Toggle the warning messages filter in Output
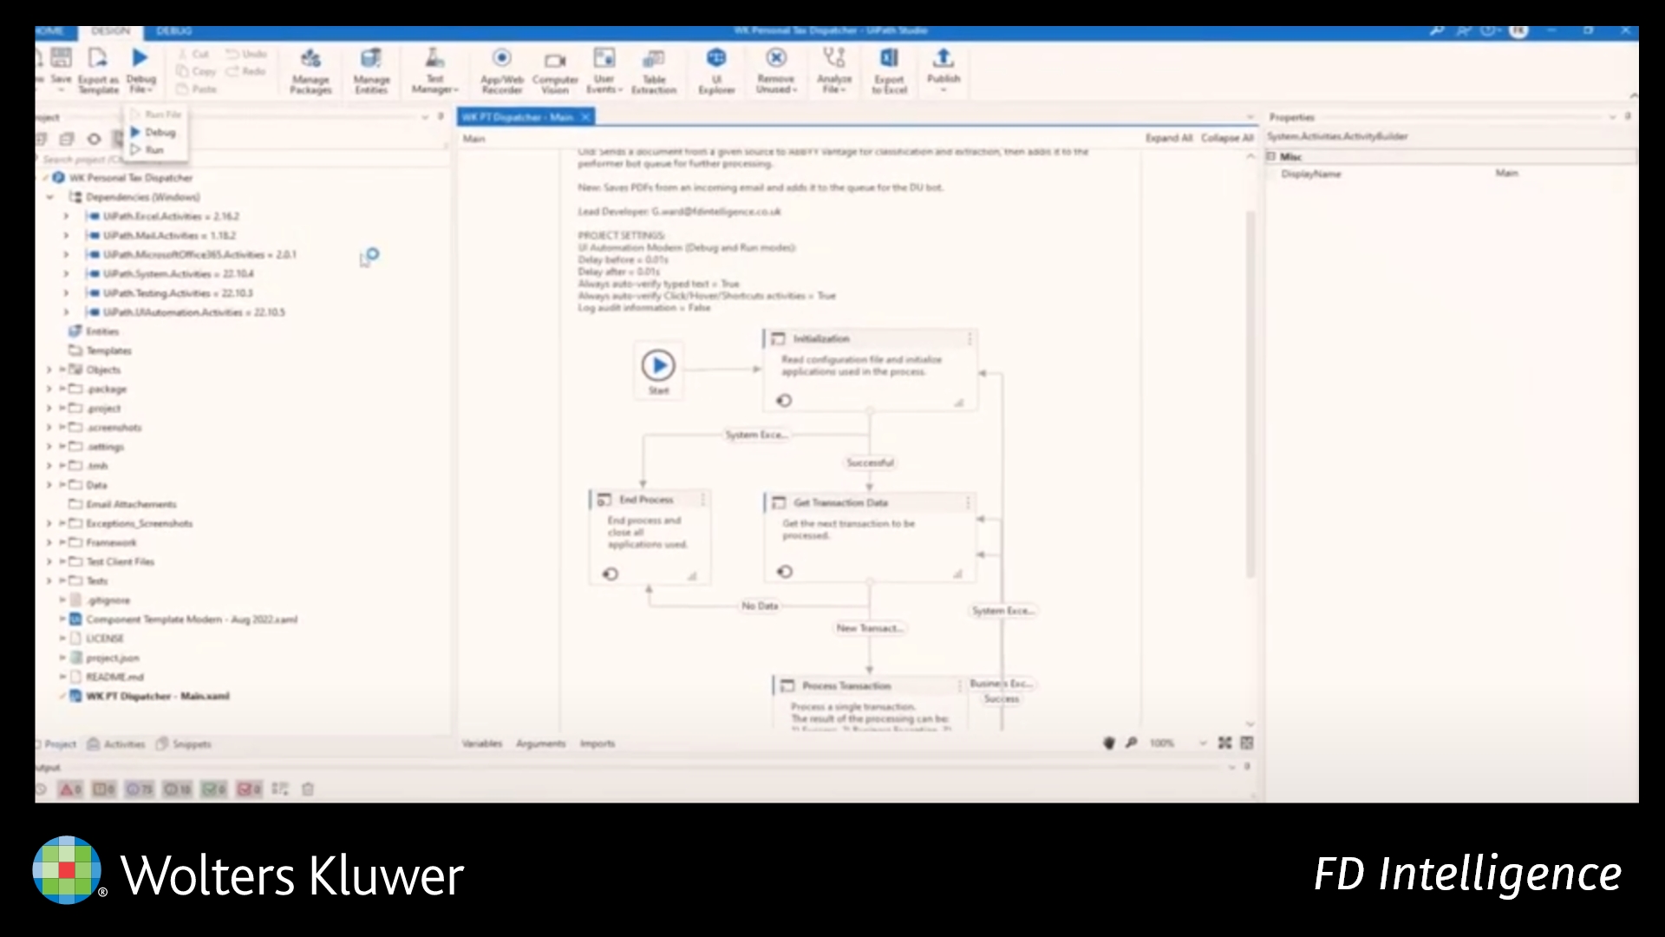This screenshot has width=1665, height=937. [x=104, y=789]
